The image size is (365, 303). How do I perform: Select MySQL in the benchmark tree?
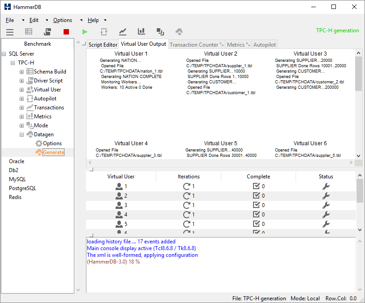coord(17,179)
